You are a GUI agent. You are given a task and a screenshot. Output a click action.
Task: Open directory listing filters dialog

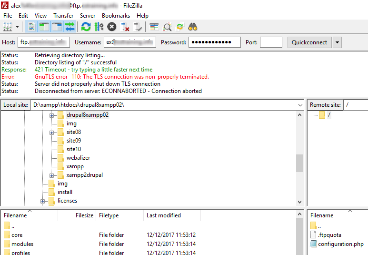tap(154, 27)
